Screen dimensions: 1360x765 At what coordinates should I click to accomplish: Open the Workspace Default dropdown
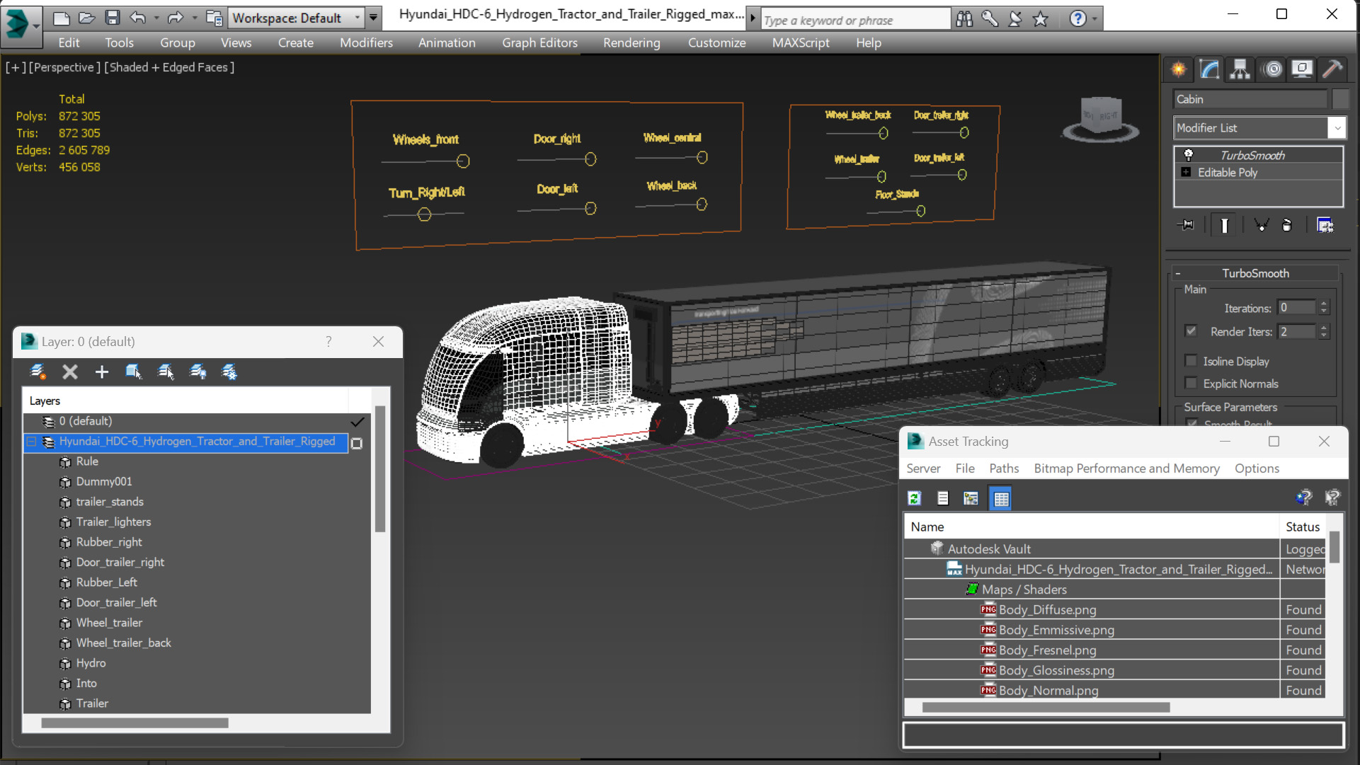357,18
